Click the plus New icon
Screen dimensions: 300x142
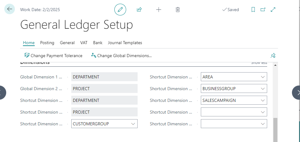[159, 10]
